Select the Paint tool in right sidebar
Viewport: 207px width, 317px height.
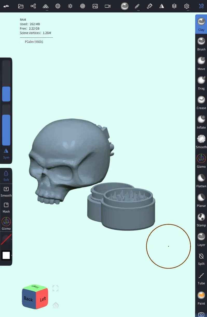201,298
